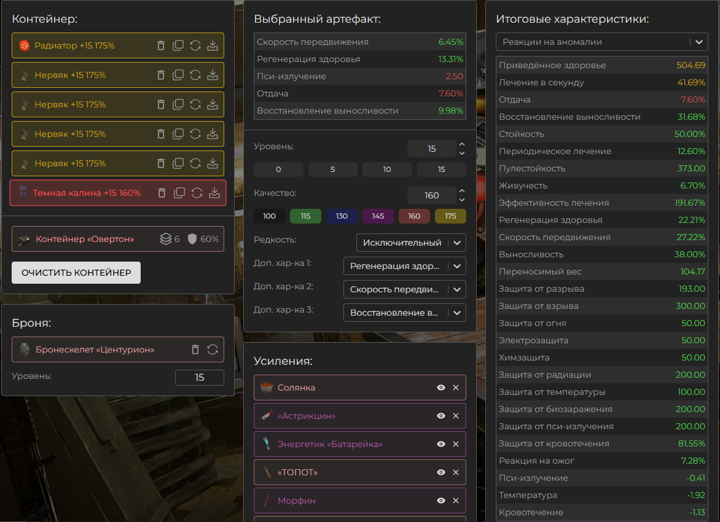Hide the «Астрикцин» boost effect
Image resolution: width=720 pixels, height=522 pixels.
pos(441,416)
